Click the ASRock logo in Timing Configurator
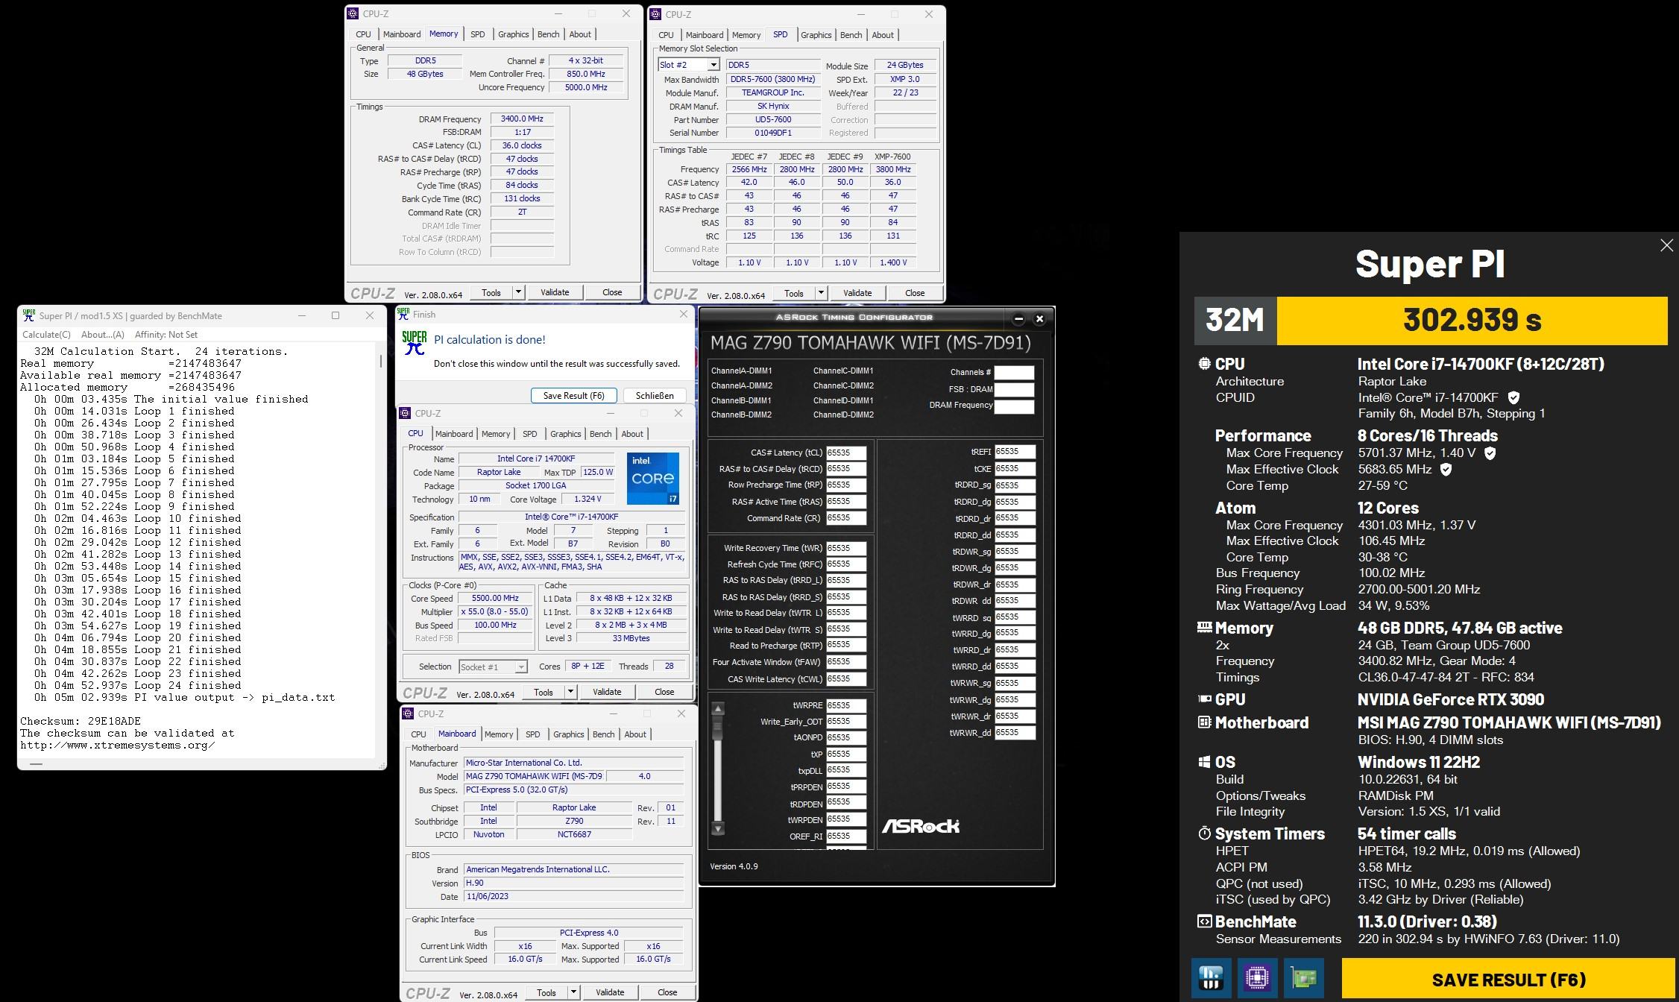This screenshot has height=1002, width=1679. [921, 825]
